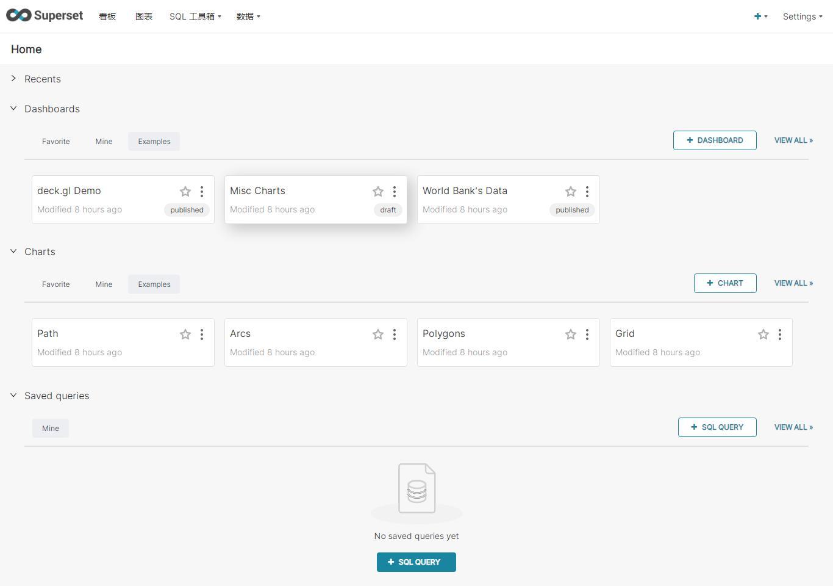Screen dimensions: 833x586
Task: Open more options menu for Grid chart
Action: click(780, 335)
